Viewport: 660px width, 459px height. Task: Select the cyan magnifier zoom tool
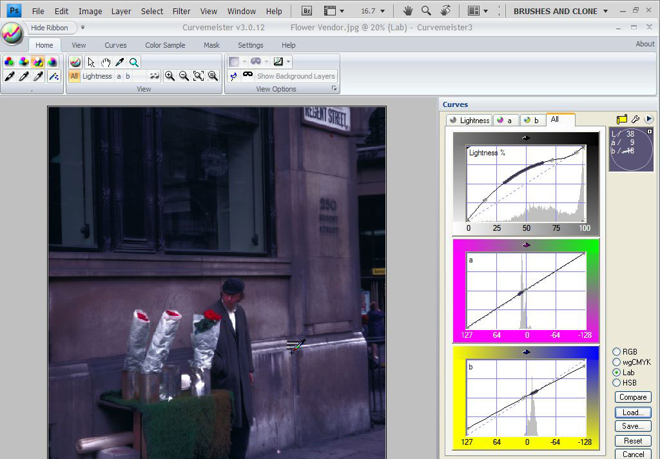(134, 63)
